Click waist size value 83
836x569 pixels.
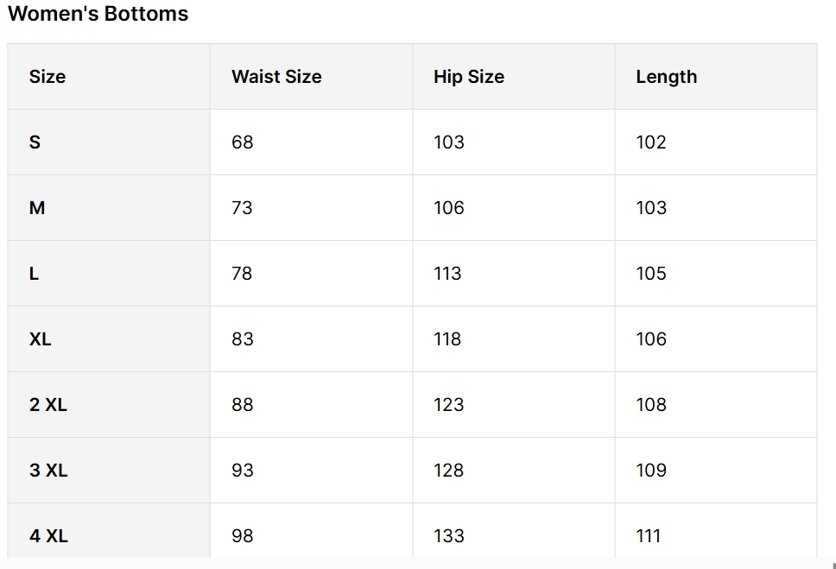243,339
